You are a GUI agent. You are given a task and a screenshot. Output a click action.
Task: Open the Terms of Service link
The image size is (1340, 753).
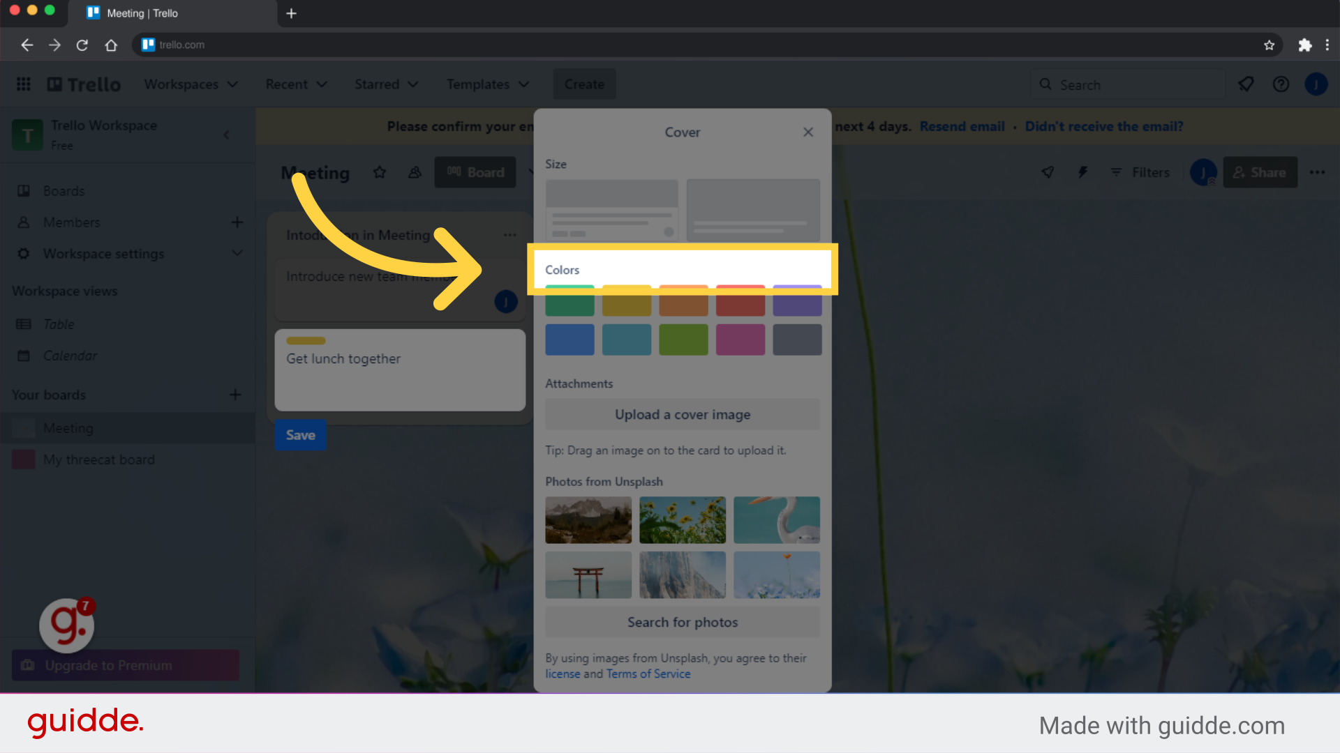(648, 674)
